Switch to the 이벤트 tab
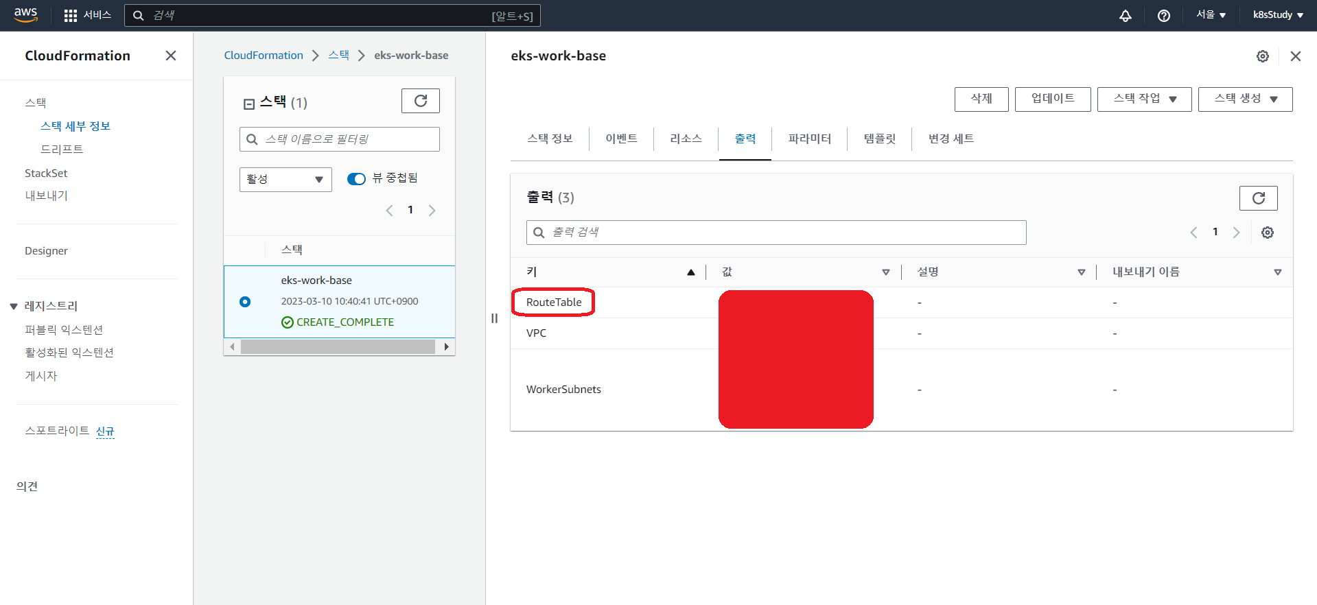 tap(621, 139)
